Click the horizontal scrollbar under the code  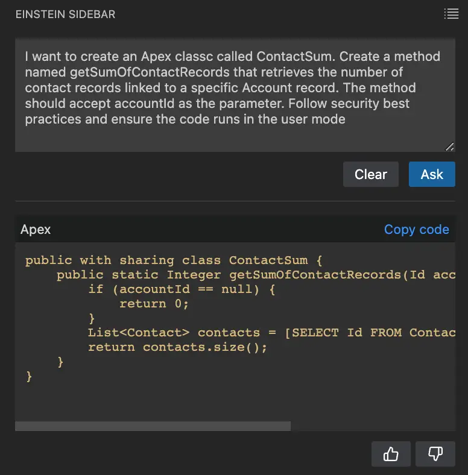click(153, 426)
